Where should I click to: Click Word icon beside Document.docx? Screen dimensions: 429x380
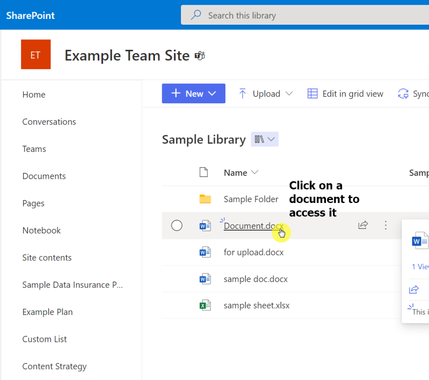[x=205, y=226]
